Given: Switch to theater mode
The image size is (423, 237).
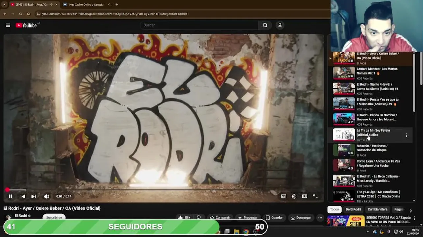Looking at the screenshot, I should pos(305,197).
